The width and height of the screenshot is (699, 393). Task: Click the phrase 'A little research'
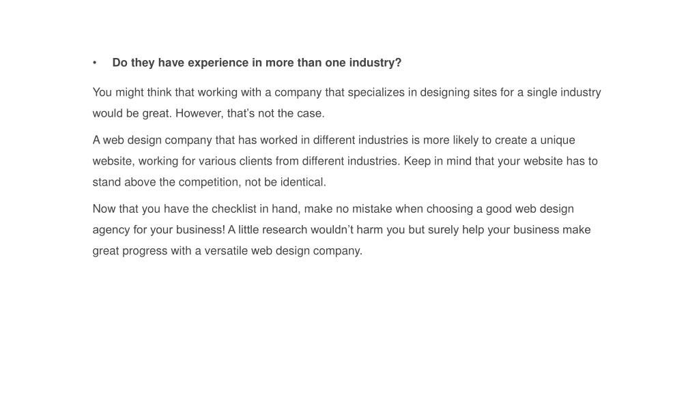point(268,229)
